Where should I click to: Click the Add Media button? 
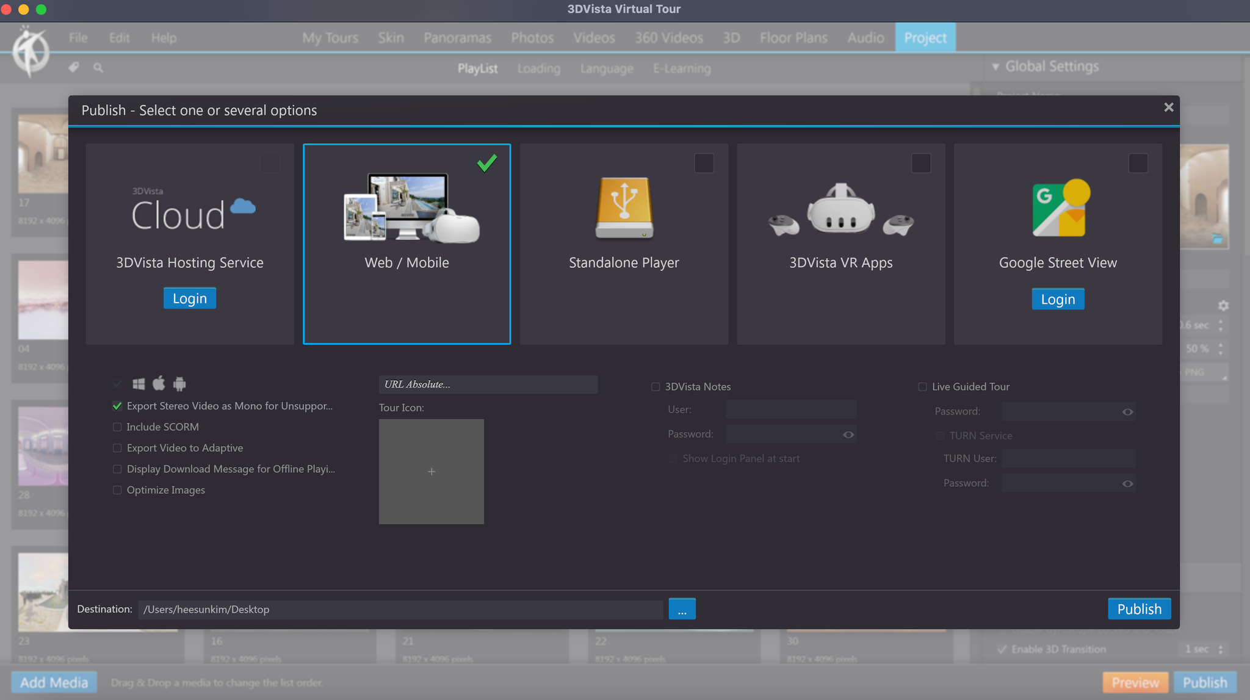tap(54, 682)
